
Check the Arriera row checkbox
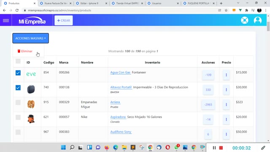click(x=18, y=102)
